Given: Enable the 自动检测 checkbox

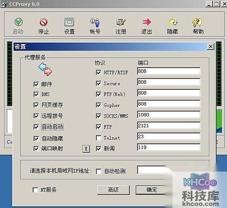Looking at the screenshot, I should pyautogui.click(x=99, y=172).
